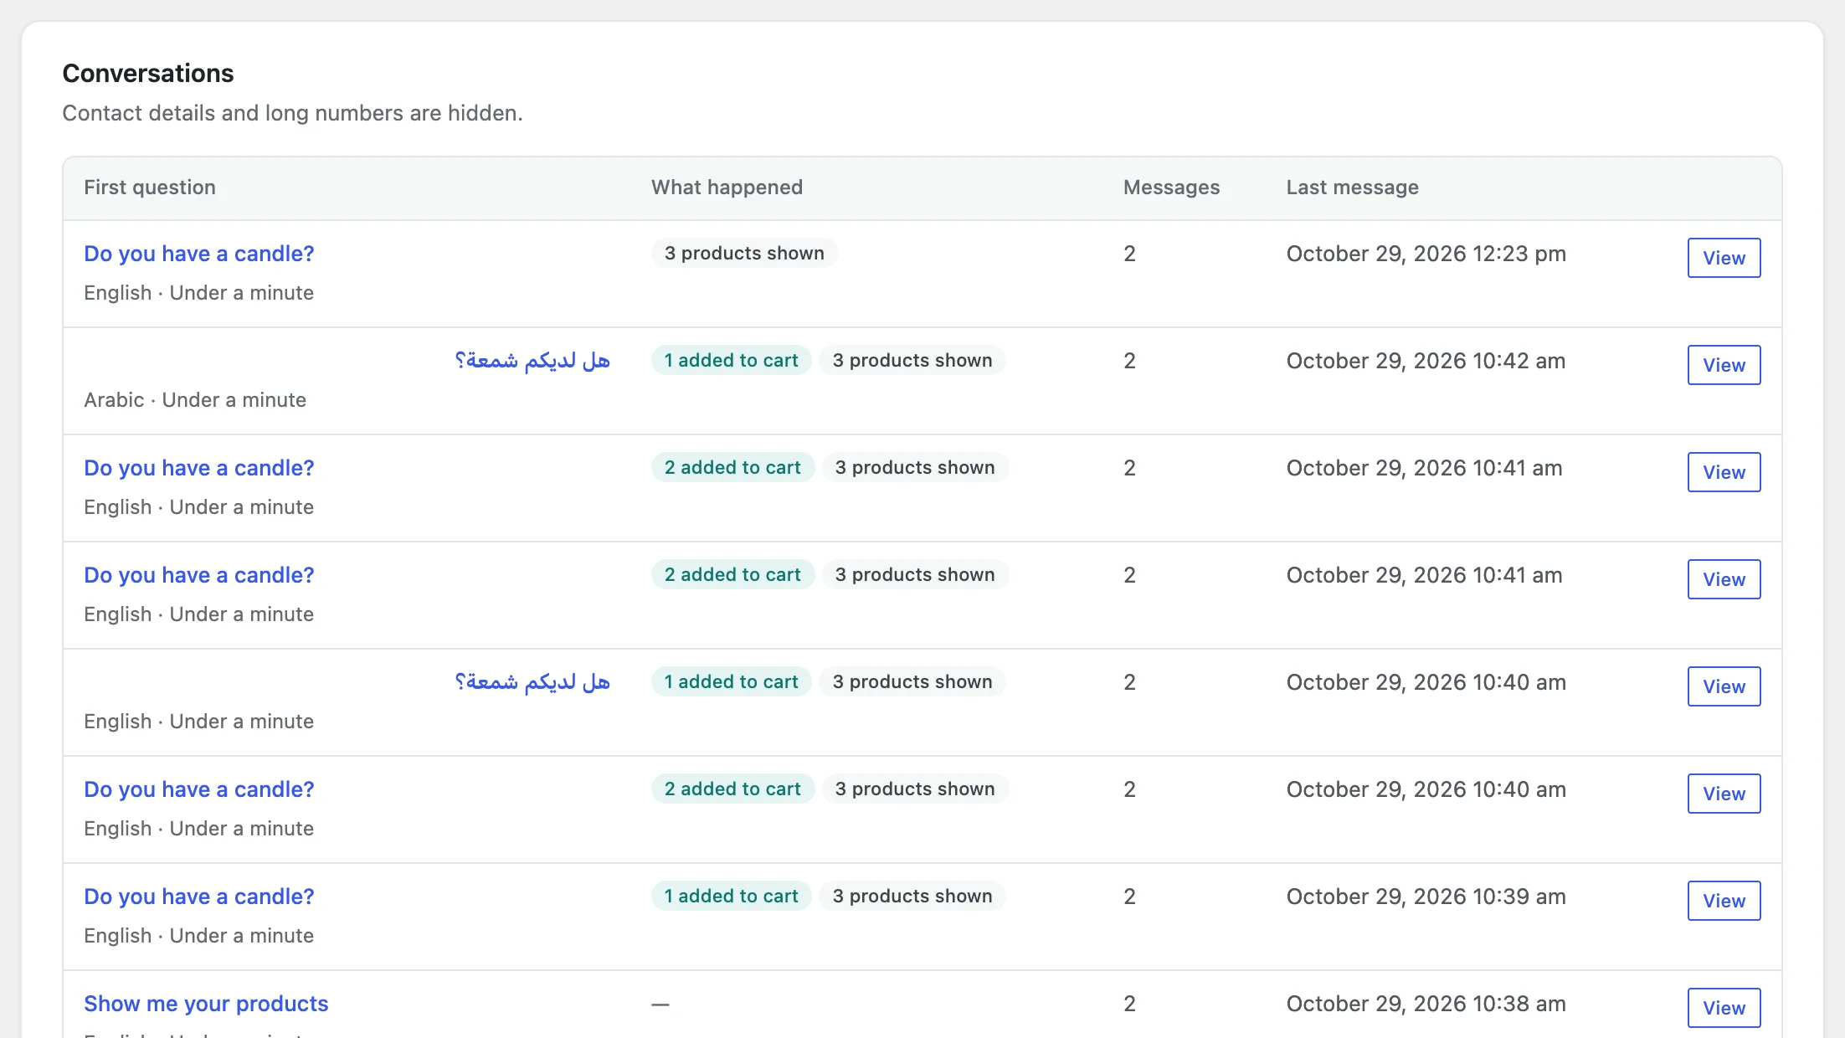This screenshot has width=1845, height=1038.
Task: Click '1 added to cart' badge in 10:42 am row
Action: click(x=731, y=360)
